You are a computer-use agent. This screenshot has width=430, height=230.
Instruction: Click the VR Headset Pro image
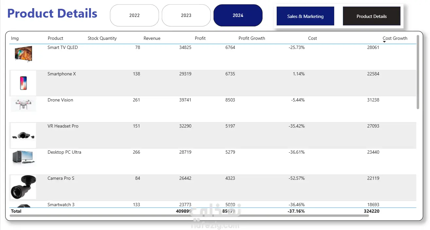[23, 135]
